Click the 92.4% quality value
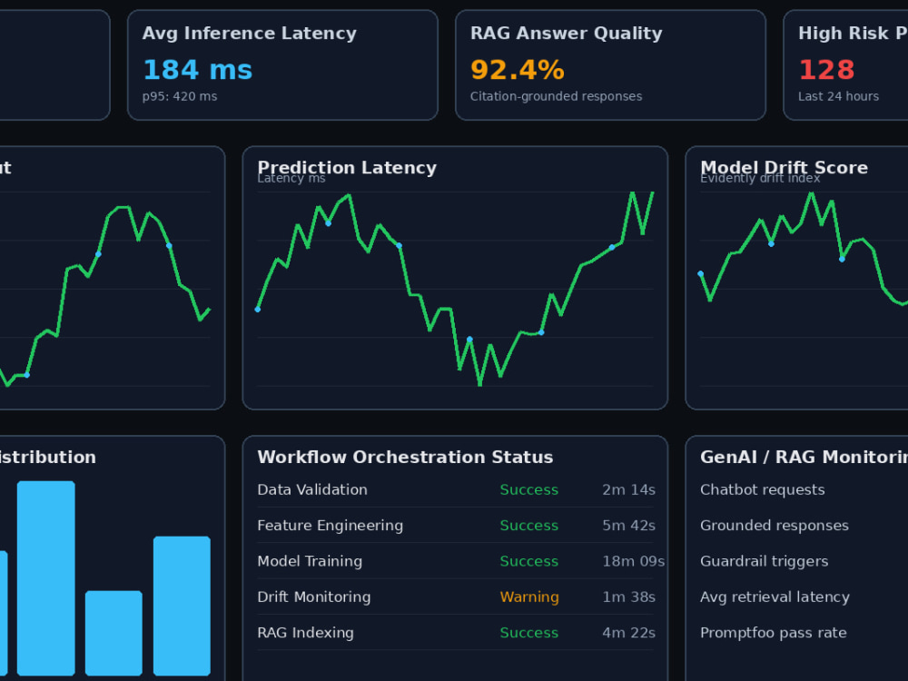Image resolution: width=908 pixels, height=681 pixels. coord(518,70)
